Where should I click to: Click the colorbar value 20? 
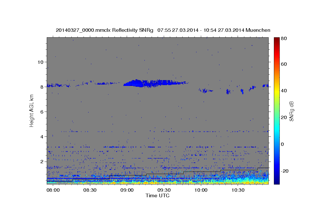point(284,117)
